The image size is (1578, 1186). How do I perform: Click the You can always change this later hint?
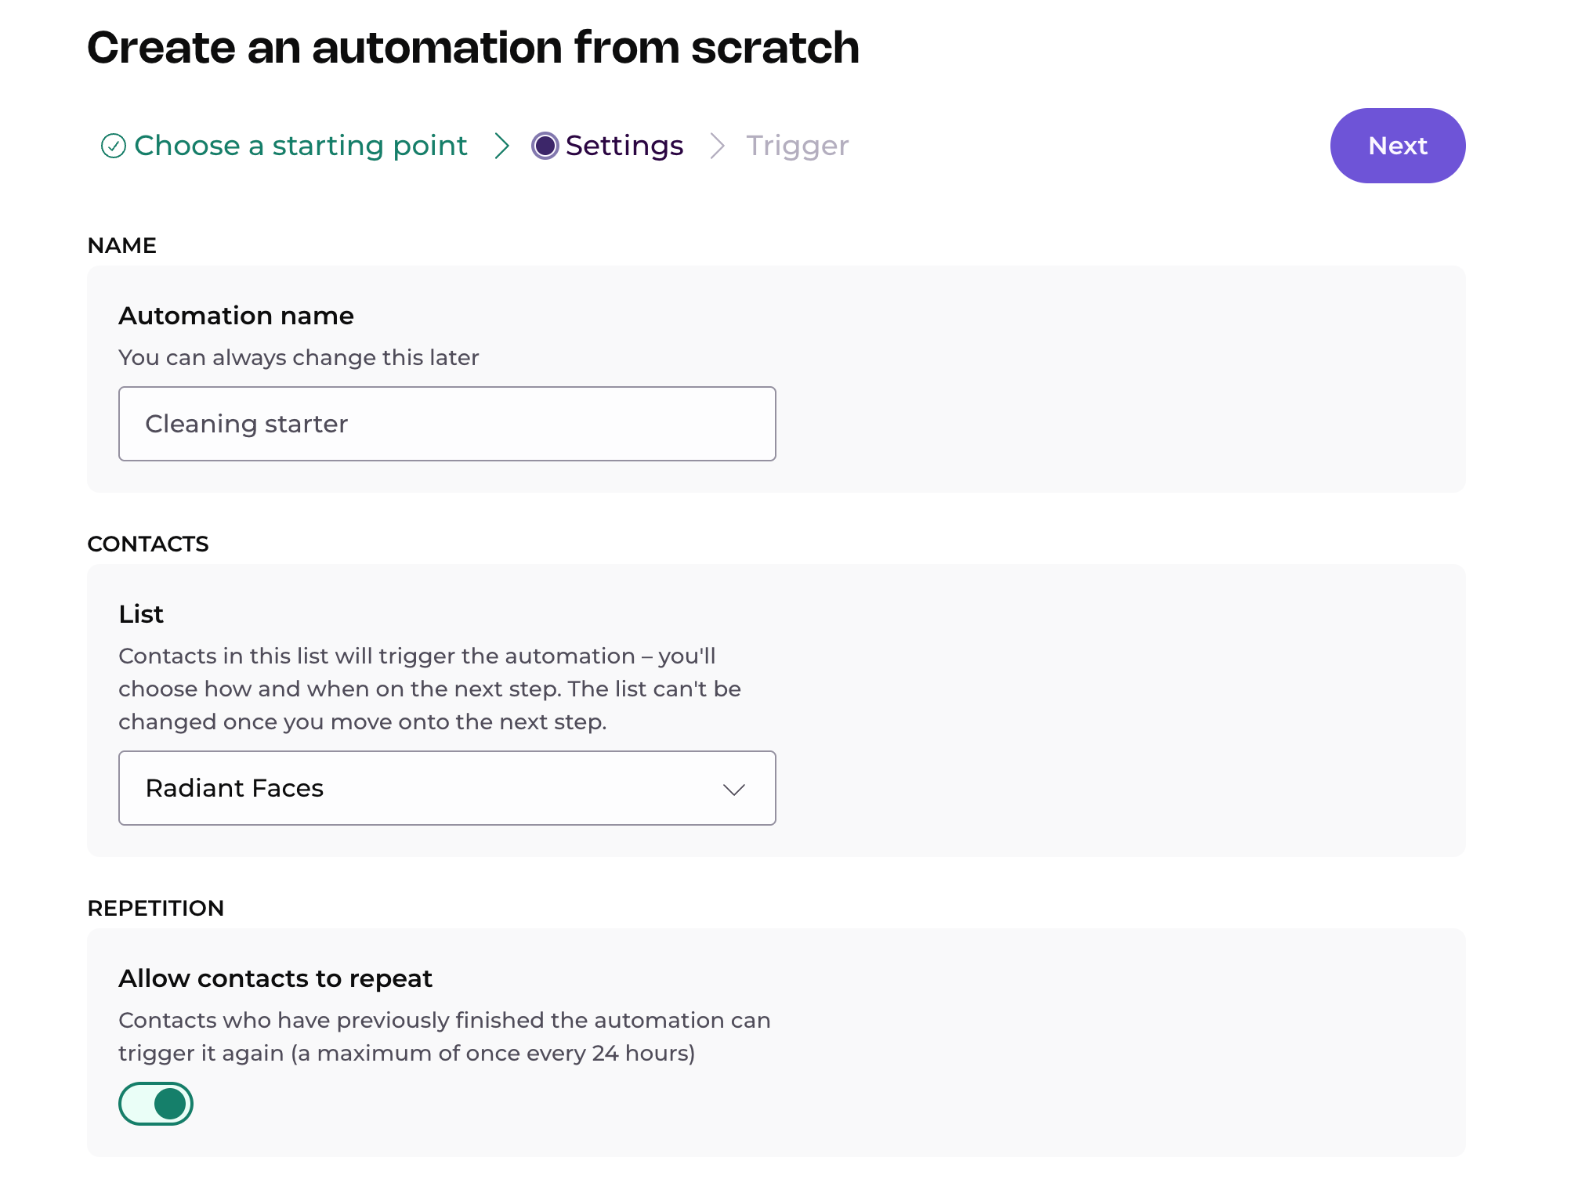(299, 358)
